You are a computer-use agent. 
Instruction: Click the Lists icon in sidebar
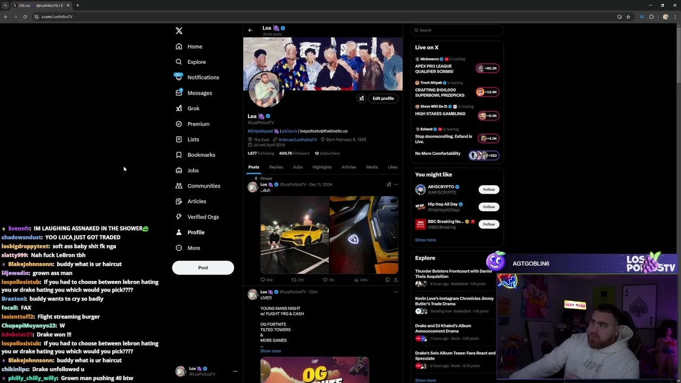point(179,139)
